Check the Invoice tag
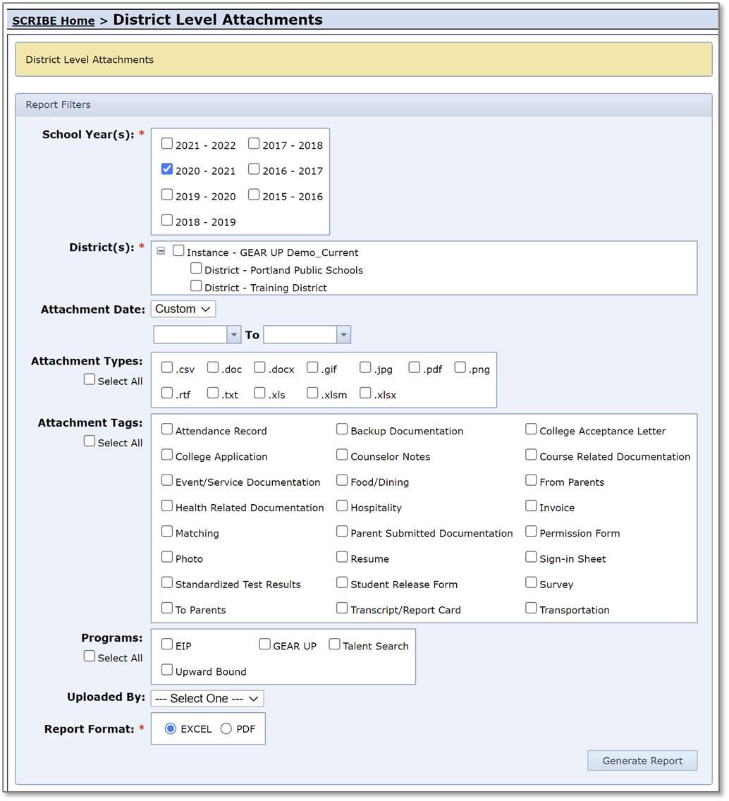Viewport: 729px width, 801px height. (x=532, y=506)
